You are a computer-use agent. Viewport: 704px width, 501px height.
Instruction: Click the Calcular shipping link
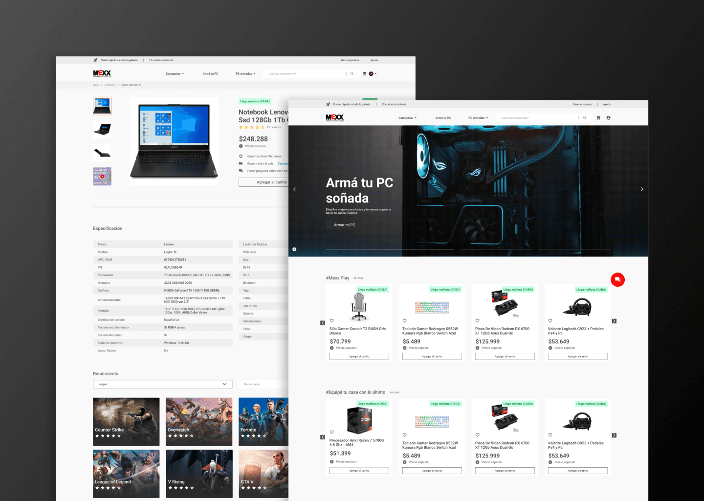[283, 163]
